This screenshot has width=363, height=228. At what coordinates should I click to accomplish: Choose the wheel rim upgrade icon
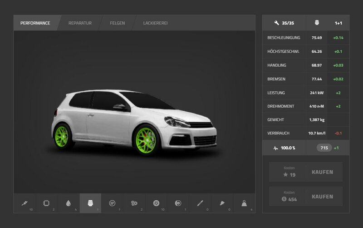click(156, 203)
